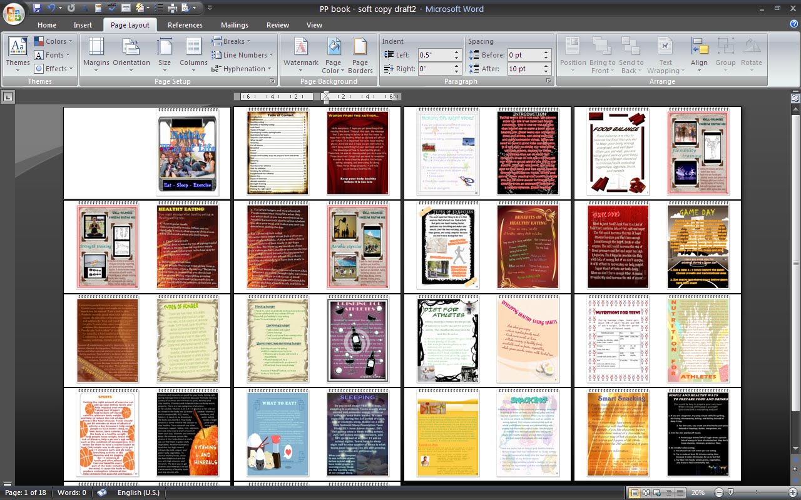The width and height of the screenshot is (801, 500).
Task: Click the 20% zoom level button
Action: click(698, 492)
